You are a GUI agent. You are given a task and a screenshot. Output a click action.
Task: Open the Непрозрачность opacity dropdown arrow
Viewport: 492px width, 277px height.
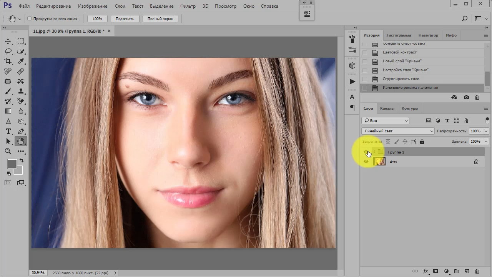(486, 131)
